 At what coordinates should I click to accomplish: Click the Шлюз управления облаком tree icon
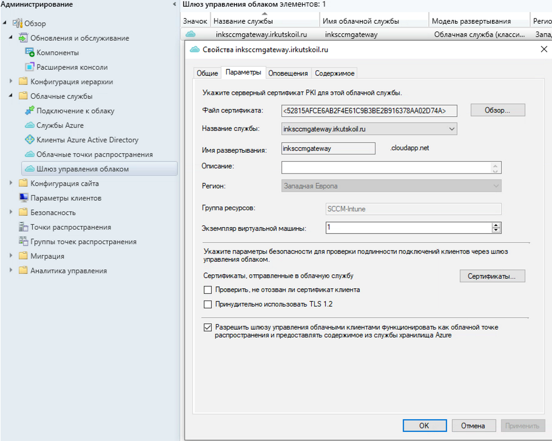[30, 169]
